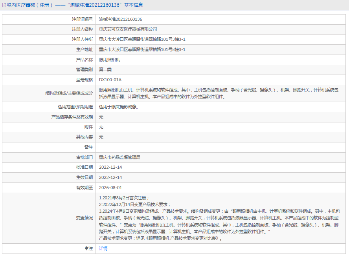Screen dimensions: 349x259
Task: Select the expiry date 2026-08-01
Action: tap(110, 188)
